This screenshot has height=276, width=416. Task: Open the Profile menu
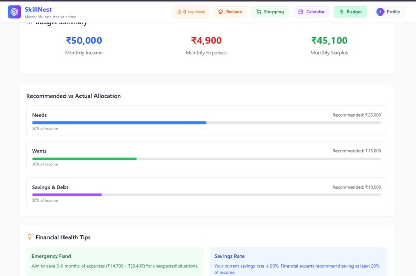[x=388, y=12]
